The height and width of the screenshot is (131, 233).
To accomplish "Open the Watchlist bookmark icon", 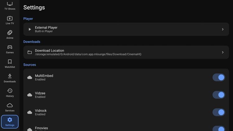I will (x=10, y=62).
